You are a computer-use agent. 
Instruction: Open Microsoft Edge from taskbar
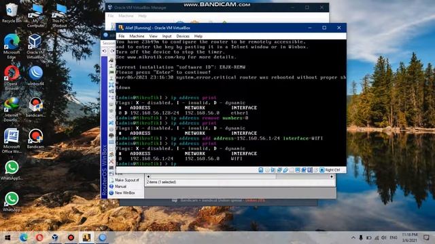[x=24, y=238]
